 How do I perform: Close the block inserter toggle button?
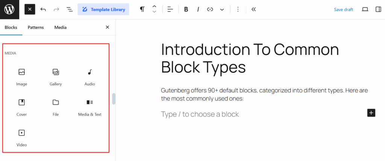[x=30, y=9]
